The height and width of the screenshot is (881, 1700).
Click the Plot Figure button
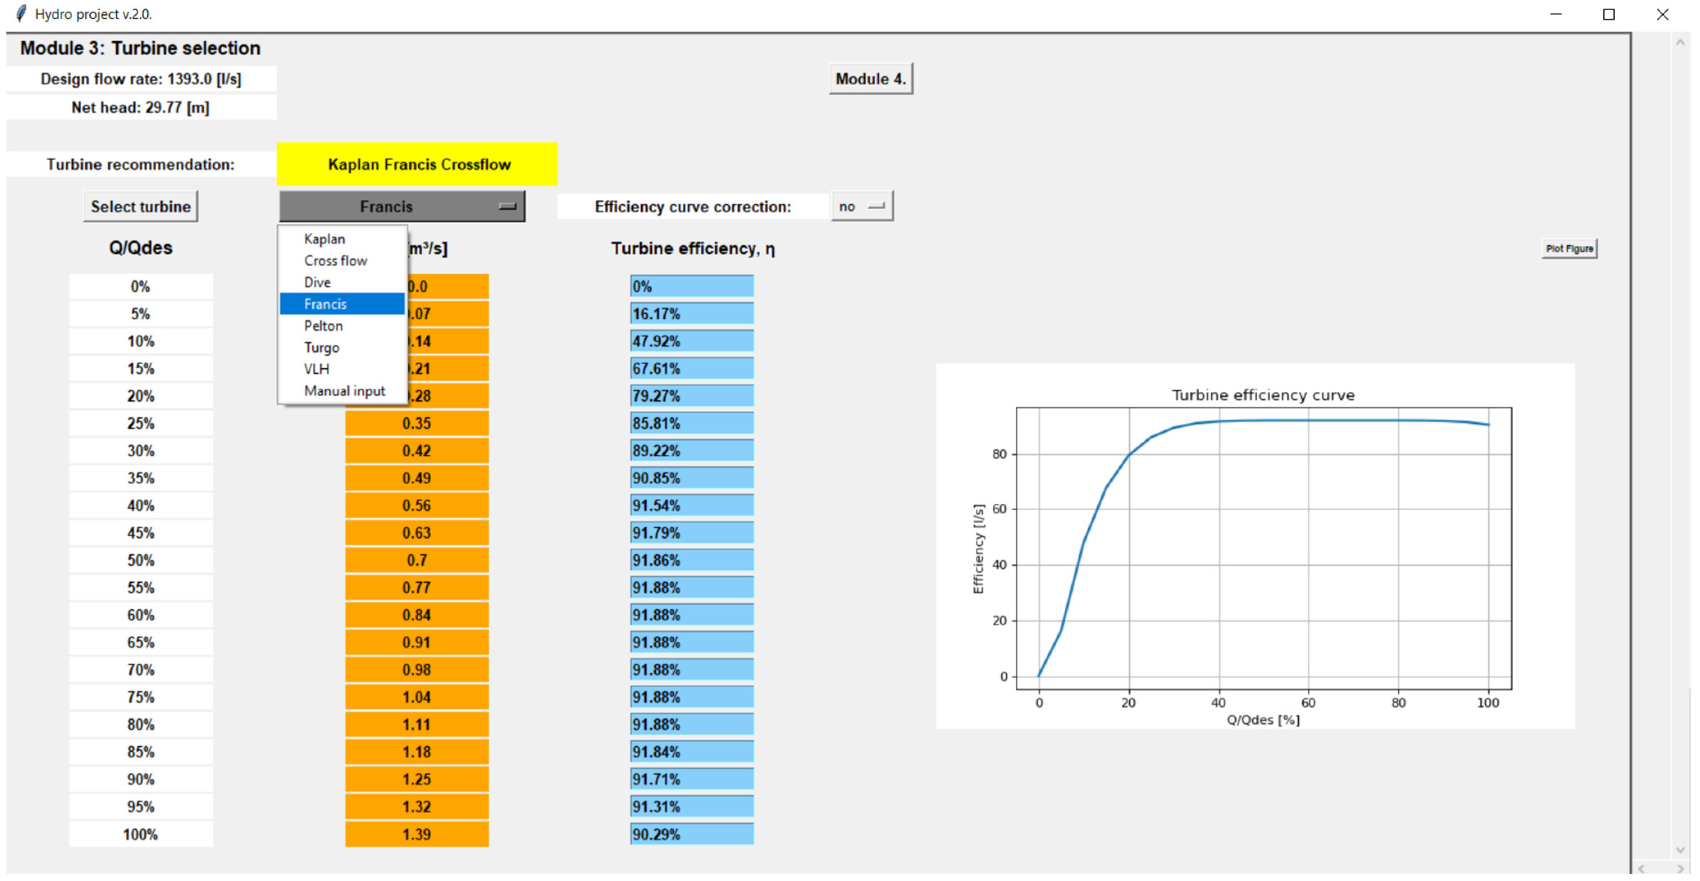pyautogui.click(x=1569, y=249)
